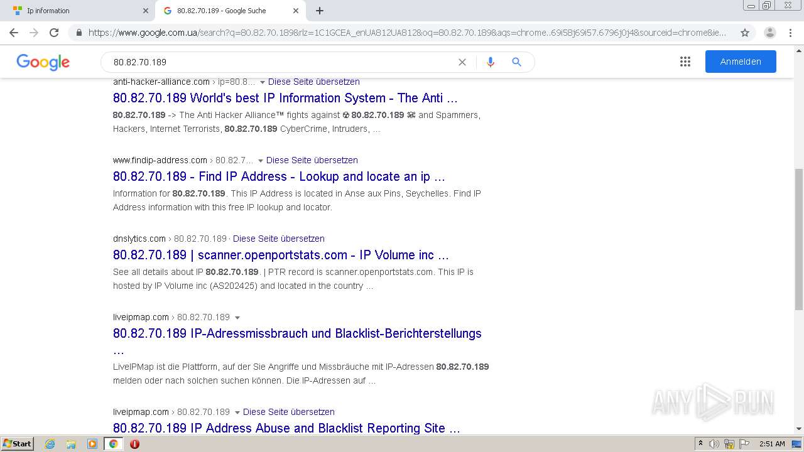The height and width of the screenshot is (452, 804).
Task: Open Windows Explorer folder from taskbar
Action: pyautogui.click(x=71, y=444)
